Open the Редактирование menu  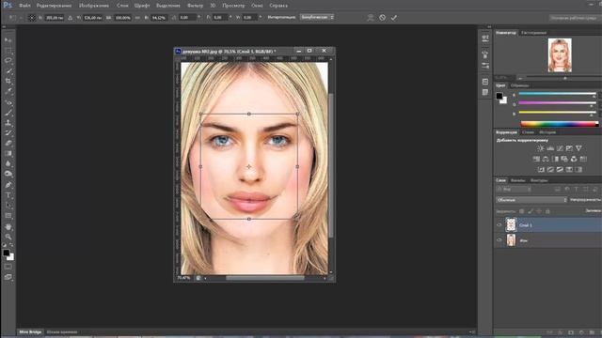(54, 6)
